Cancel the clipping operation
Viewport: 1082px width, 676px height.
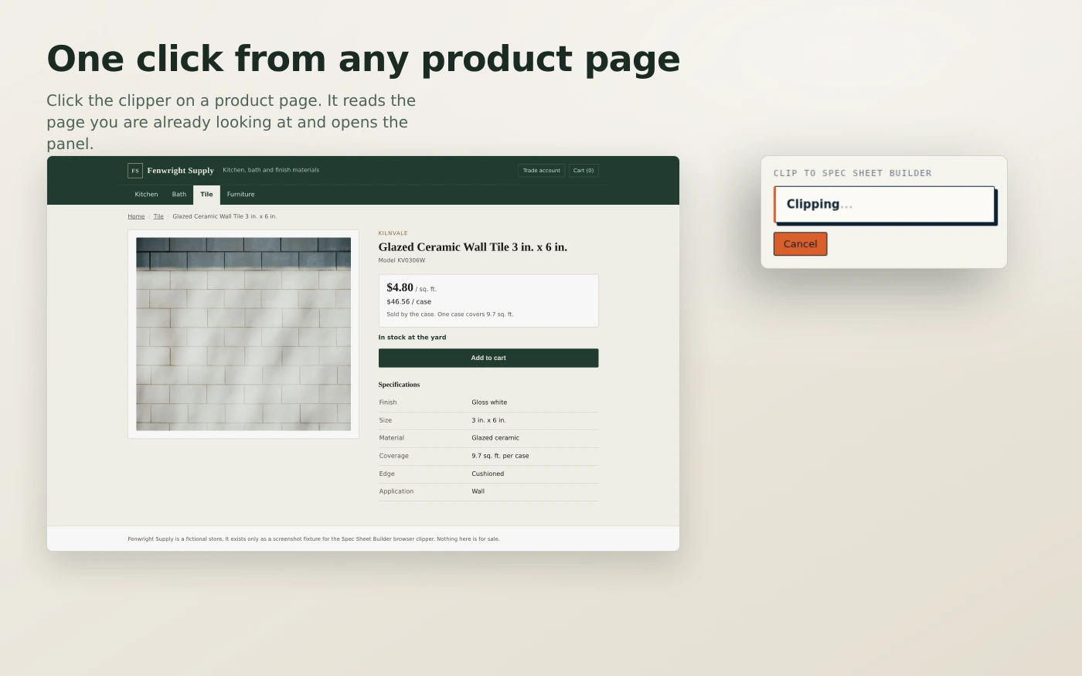pyautogui.click(x=800, y=244)
